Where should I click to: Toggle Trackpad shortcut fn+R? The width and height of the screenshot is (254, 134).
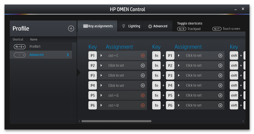point(181,29)
